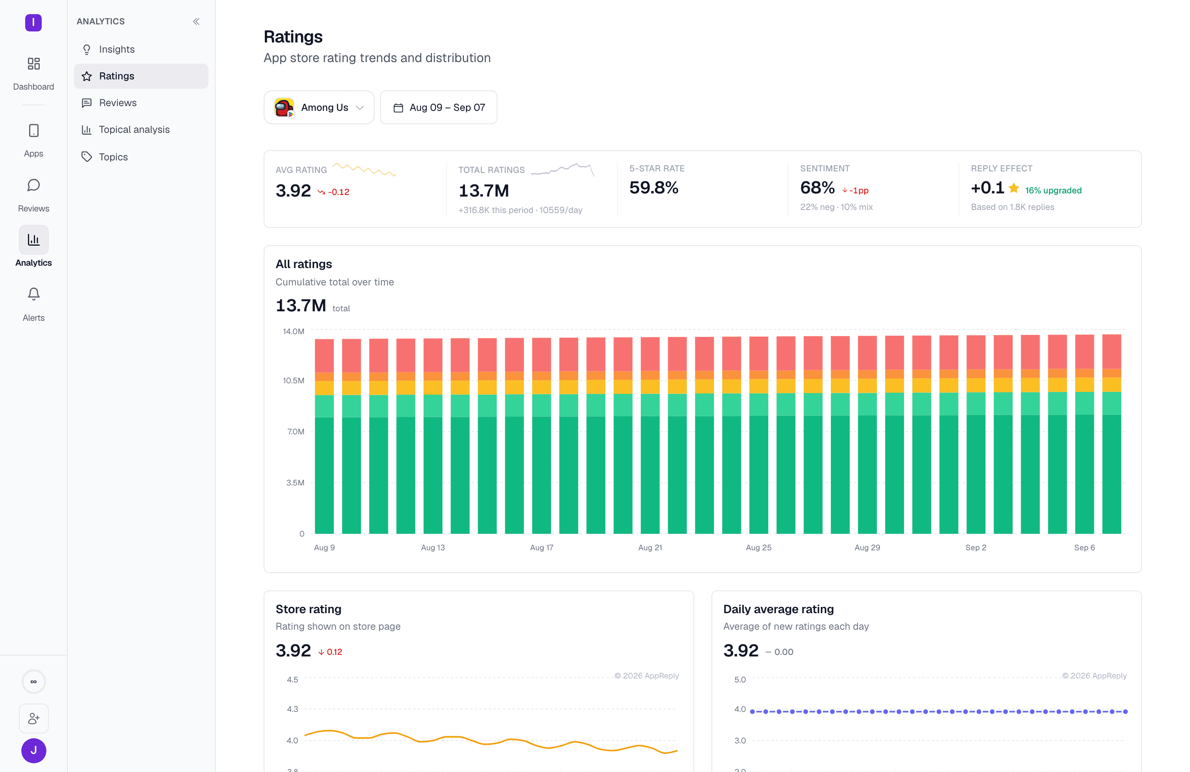Open the J user avatar

(33, 750)
